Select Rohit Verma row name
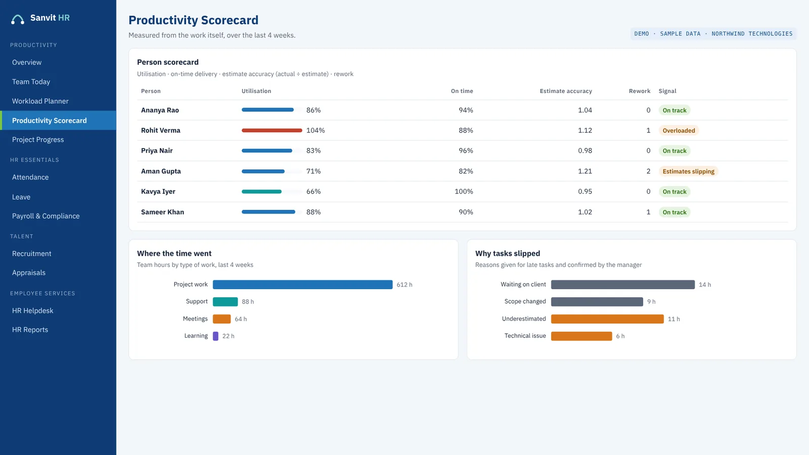This screenshot has height=455, width=809. [161, 130]
